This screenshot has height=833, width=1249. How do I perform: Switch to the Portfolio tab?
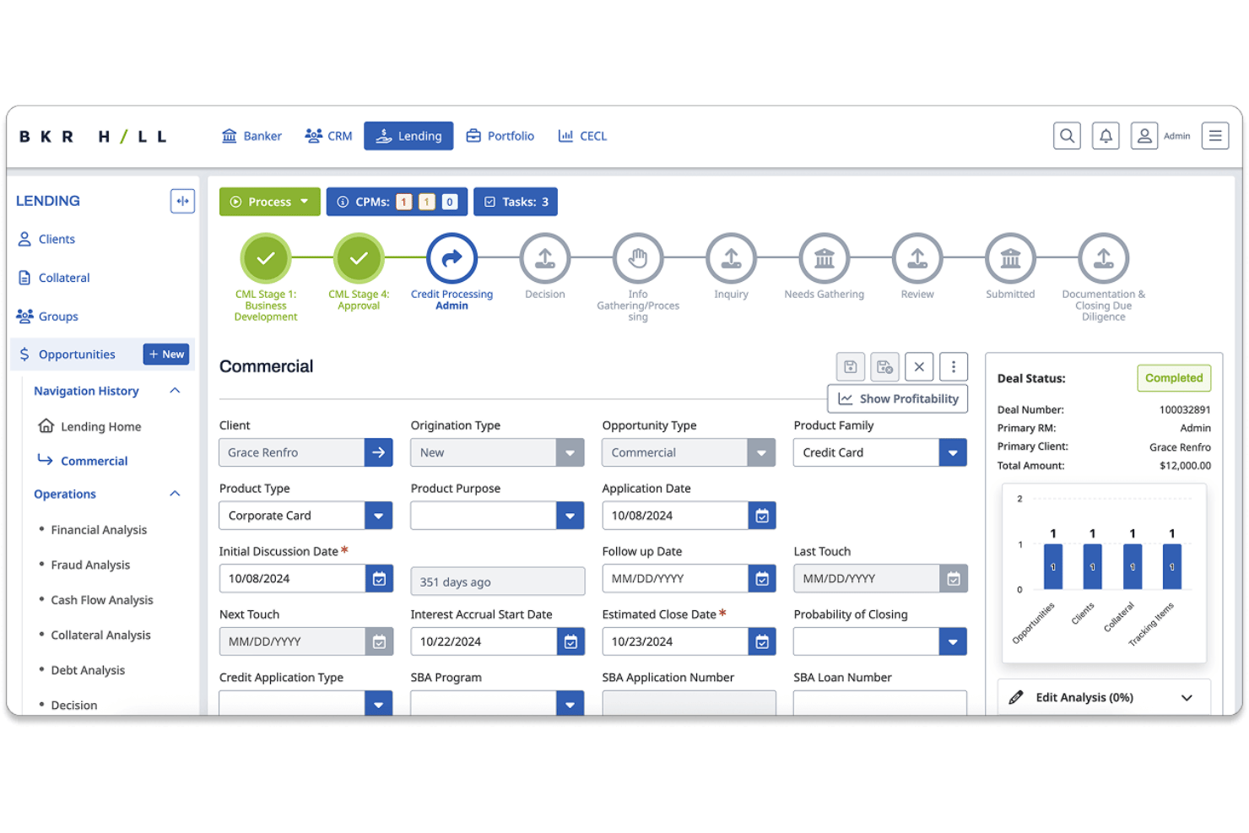pyautogui.click(x=500, y=136)
